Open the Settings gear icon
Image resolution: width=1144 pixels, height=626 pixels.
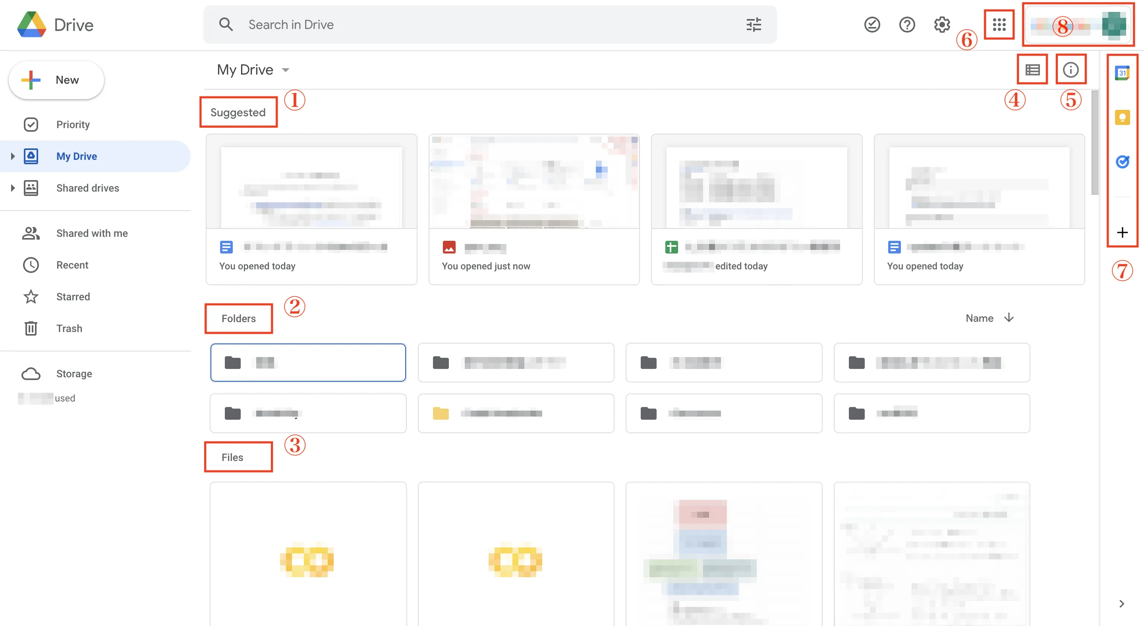coord(941,25)
